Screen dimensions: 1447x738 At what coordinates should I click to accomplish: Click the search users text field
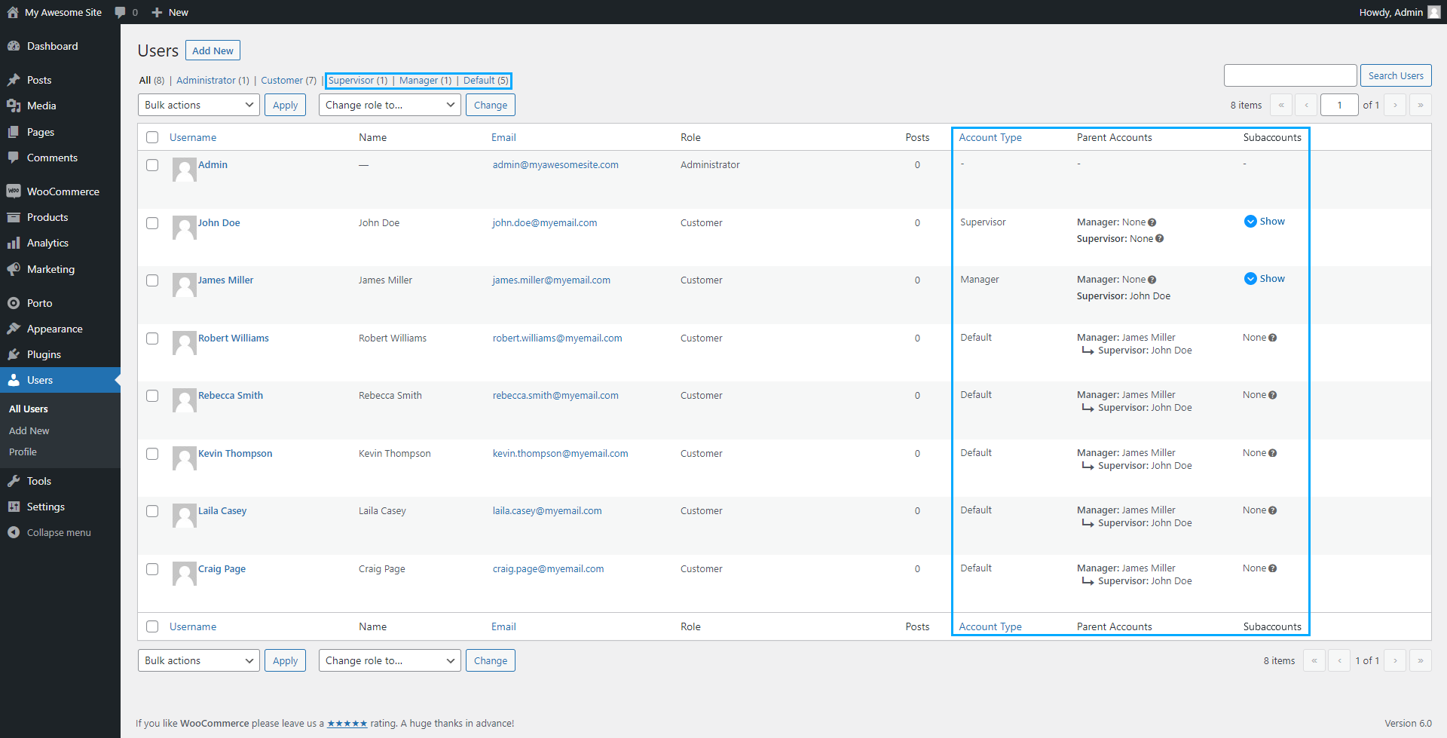(1290, 75)
